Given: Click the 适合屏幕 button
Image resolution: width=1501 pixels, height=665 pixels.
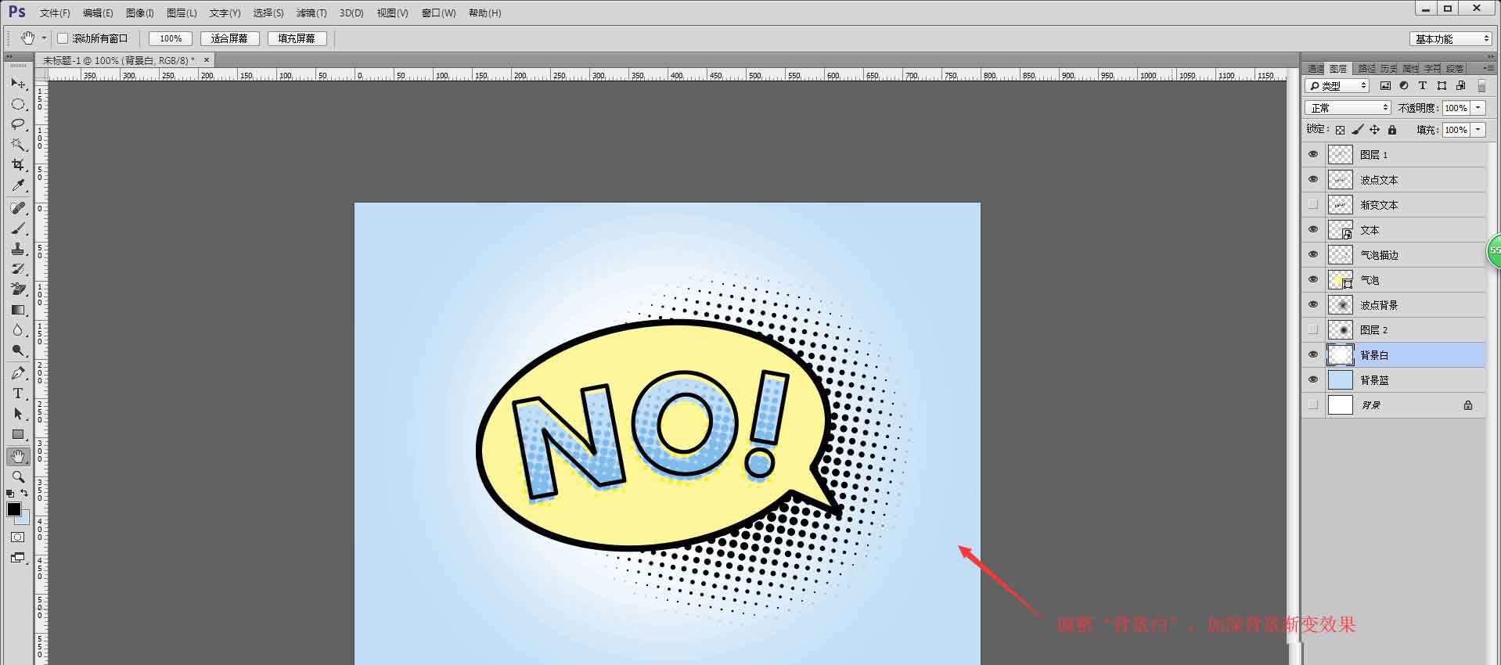Looking at the screenshot, I should click(229, 38).
